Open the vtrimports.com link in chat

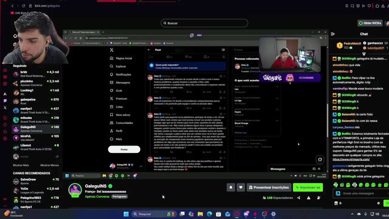point(351,159)
